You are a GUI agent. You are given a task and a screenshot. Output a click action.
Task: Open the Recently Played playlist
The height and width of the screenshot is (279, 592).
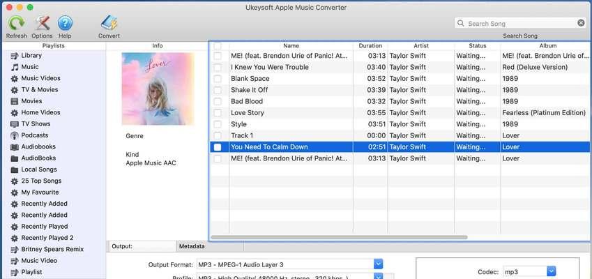pos(45,226)
